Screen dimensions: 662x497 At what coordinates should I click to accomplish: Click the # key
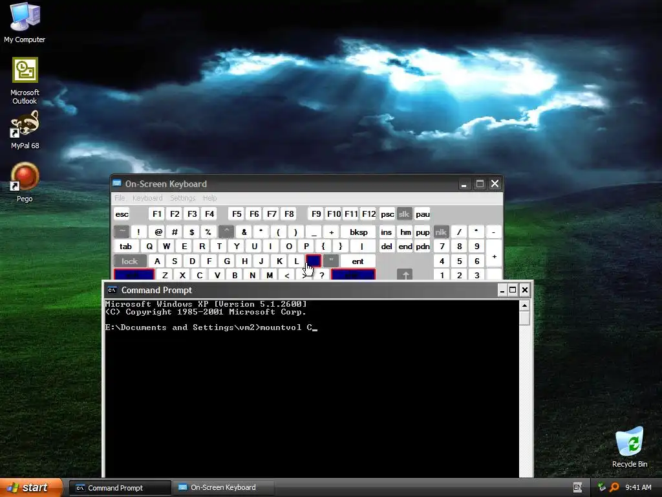pos(175,232)
